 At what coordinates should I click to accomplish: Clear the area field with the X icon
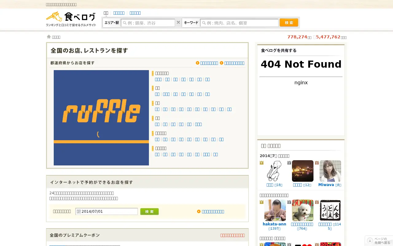coord(178,22)
